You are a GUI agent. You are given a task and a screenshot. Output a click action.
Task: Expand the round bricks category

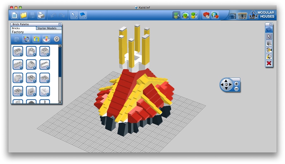31,51
